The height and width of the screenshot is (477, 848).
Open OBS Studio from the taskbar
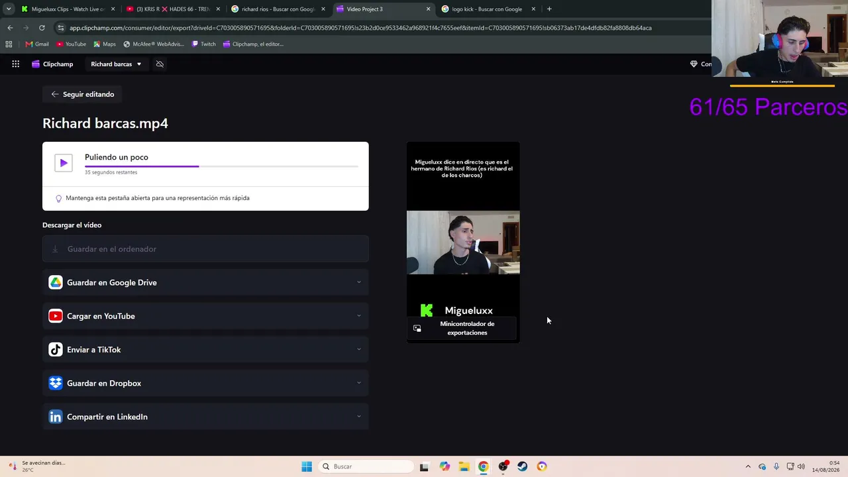point(503,466)
